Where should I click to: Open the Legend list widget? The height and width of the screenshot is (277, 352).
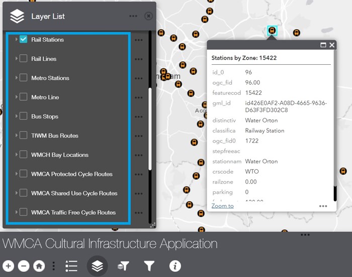(71, 266)
